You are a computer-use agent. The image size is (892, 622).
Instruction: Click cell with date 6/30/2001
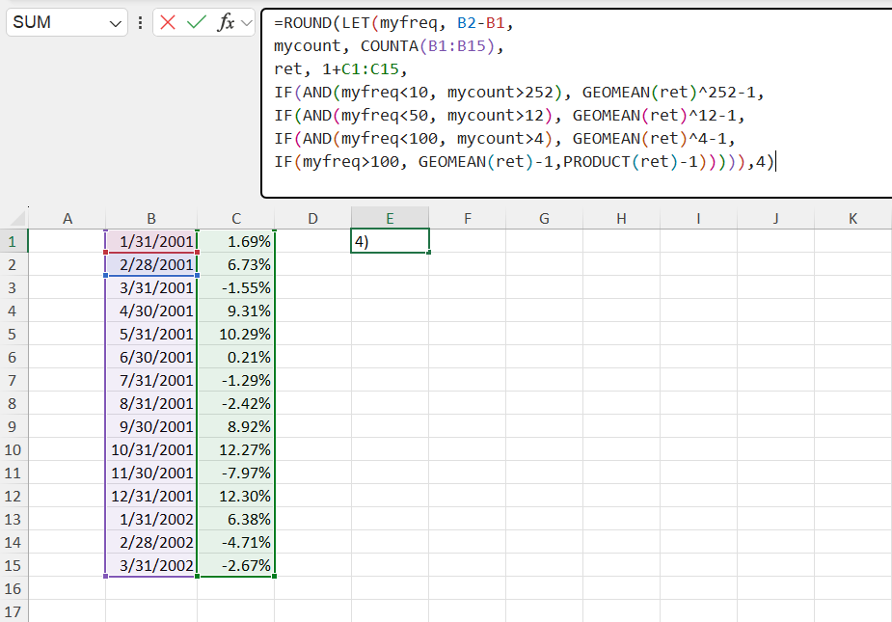point(151,357)
